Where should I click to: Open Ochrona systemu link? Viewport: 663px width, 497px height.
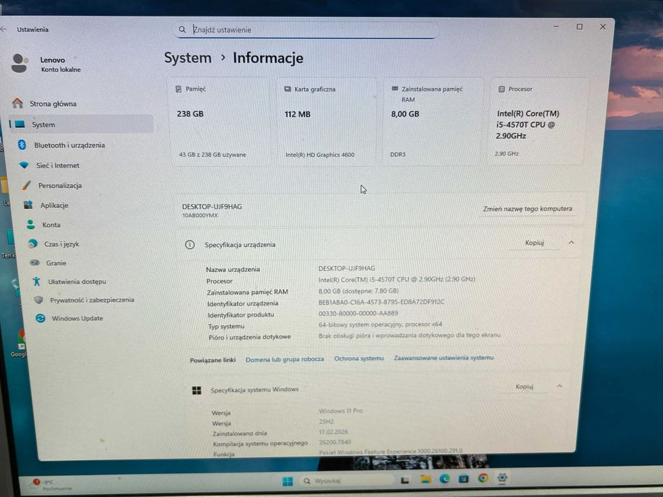click(x=359, y=359)
